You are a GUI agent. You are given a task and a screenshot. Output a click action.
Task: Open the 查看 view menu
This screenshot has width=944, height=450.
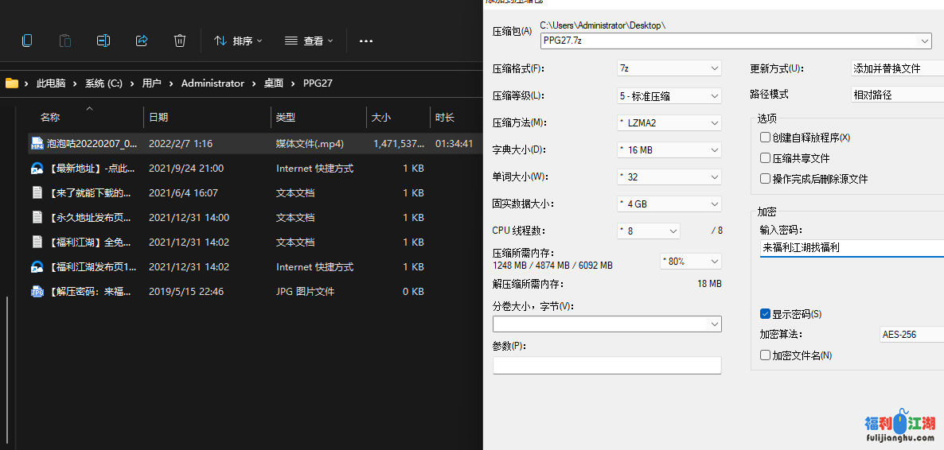(x=309, y=41)
